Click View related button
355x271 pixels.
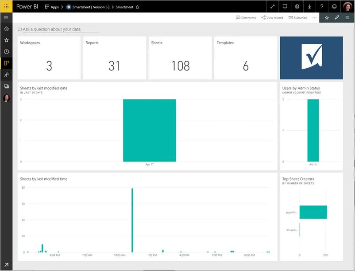point(272,18)
